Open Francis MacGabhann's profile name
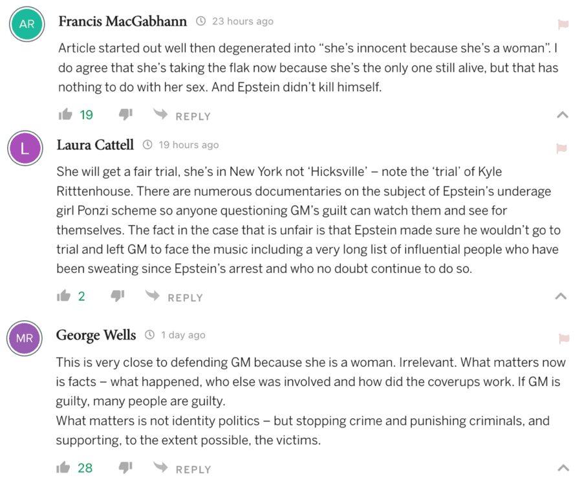The width and height of the screenshot is (582, 485). [x=122, y=21]
